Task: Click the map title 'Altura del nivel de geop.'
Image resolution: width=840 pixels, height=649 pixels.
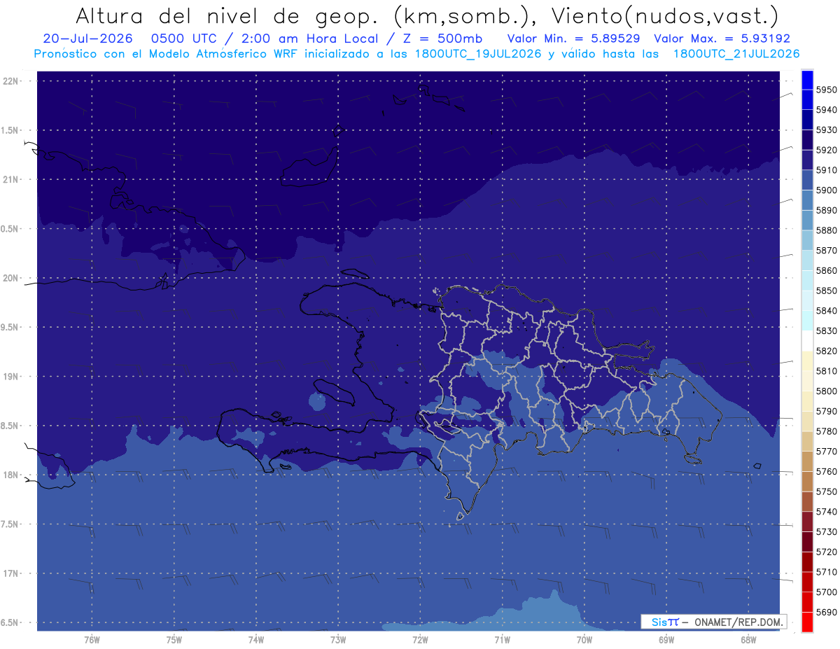Action: click(227, 16)
